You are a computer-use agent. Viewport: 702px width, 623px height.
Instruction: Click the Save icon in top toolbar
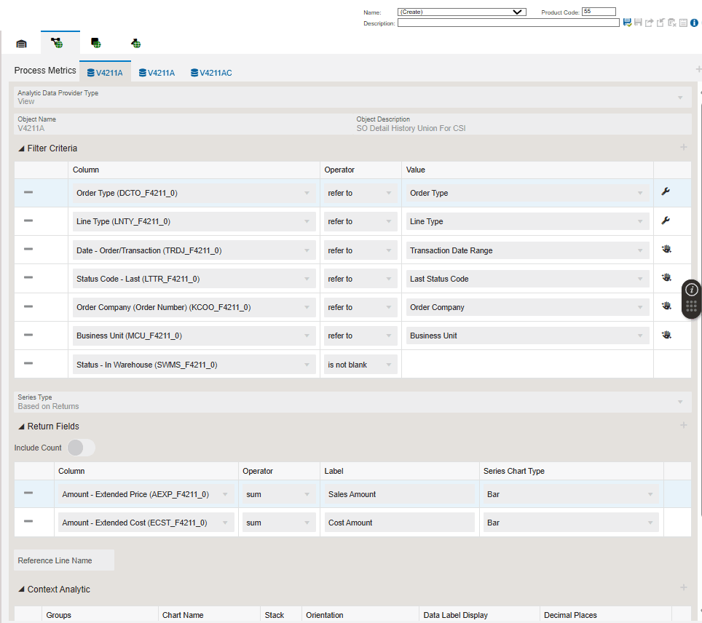click(x=627, y=23)
